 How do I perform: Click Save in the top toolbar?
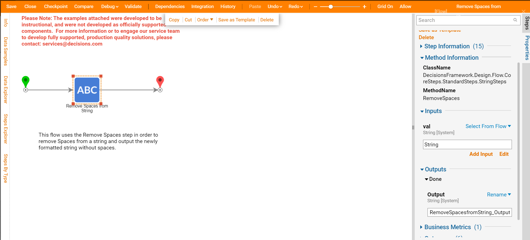click(x=11, y=6)
